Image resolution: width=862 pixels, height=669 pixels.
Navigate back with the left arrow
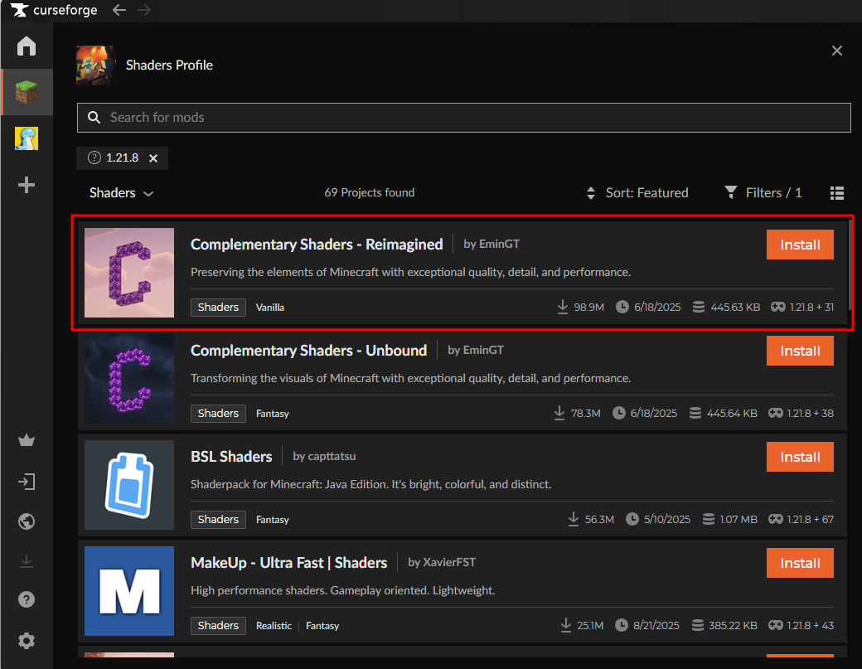119,10
